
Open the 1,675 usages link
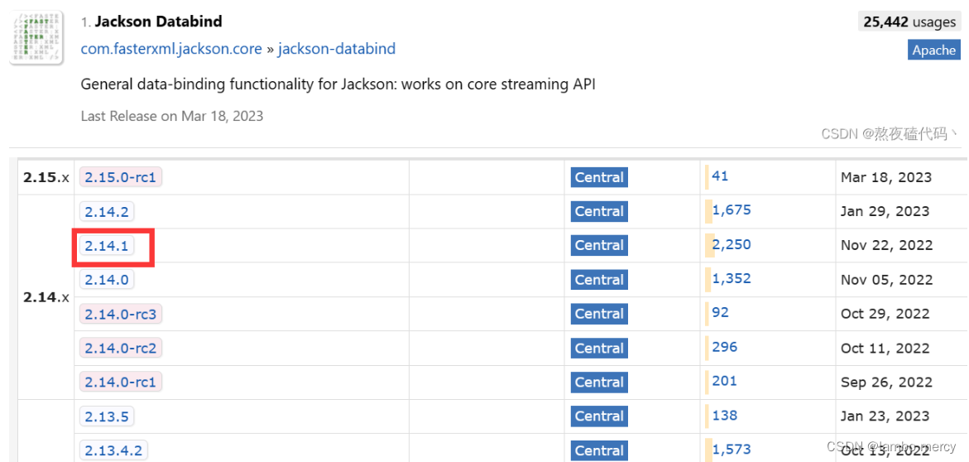click(x=732, y=209)
